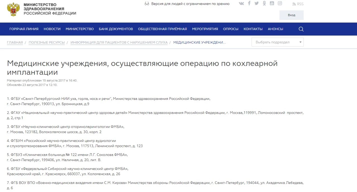The height and width of the screenshot is (192, 357).
Task: Select the Санкт-Петербургский НИИ уха, горла entry
Action: click(x=109, y=101)
